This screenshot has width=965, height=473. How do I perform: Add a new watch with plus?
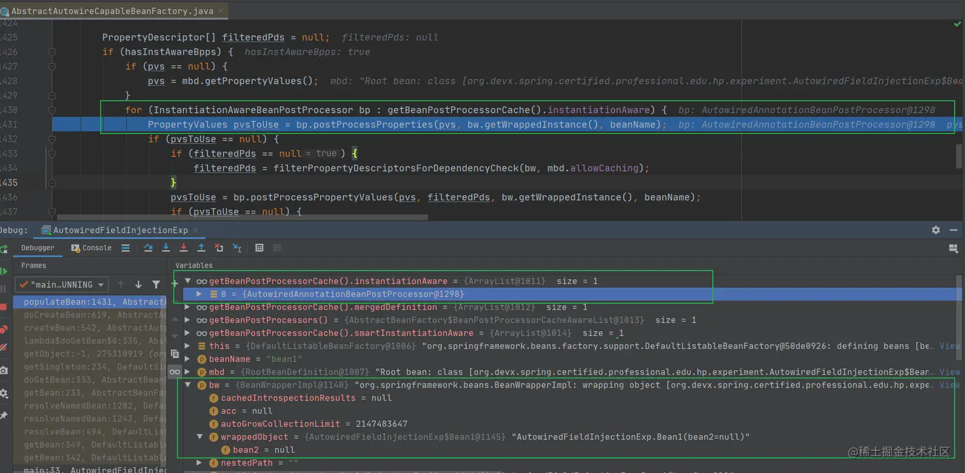175,283
